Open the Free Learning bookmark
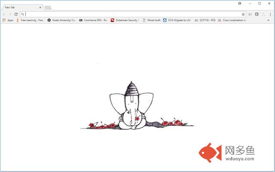This screenshot has height=172, width=275. [30, 20]
